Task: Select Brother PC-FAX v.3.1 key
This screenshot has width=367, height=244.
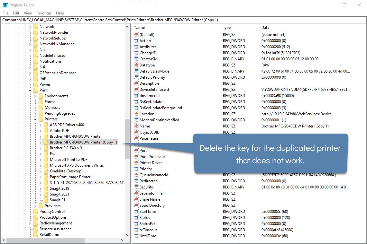Action: tap(67, 148)
